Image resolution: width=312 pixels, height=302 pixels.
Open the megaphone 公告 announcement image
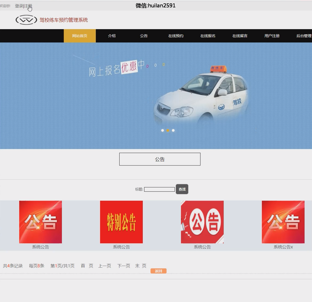coord(202,222)
